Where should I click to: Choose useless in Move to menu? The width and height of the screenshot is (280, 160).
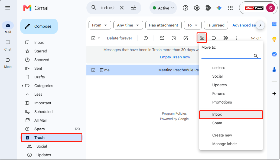coord(231,68)
